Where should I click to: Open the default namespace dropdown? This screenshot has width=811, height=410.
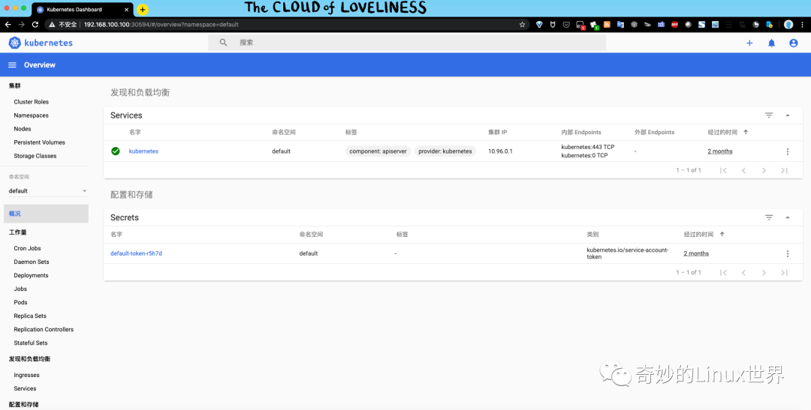pos(48,190)
